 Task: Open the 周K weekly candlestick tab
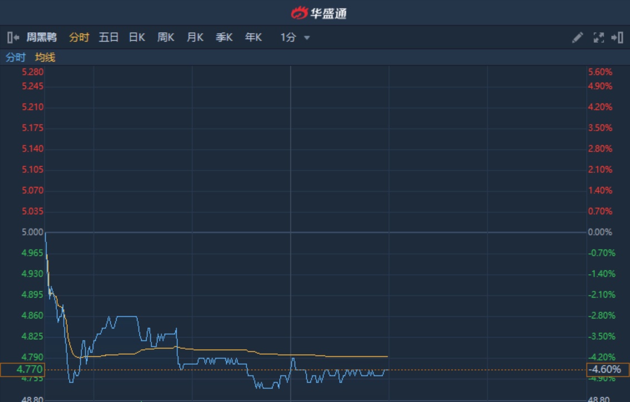tap(166, 37)
